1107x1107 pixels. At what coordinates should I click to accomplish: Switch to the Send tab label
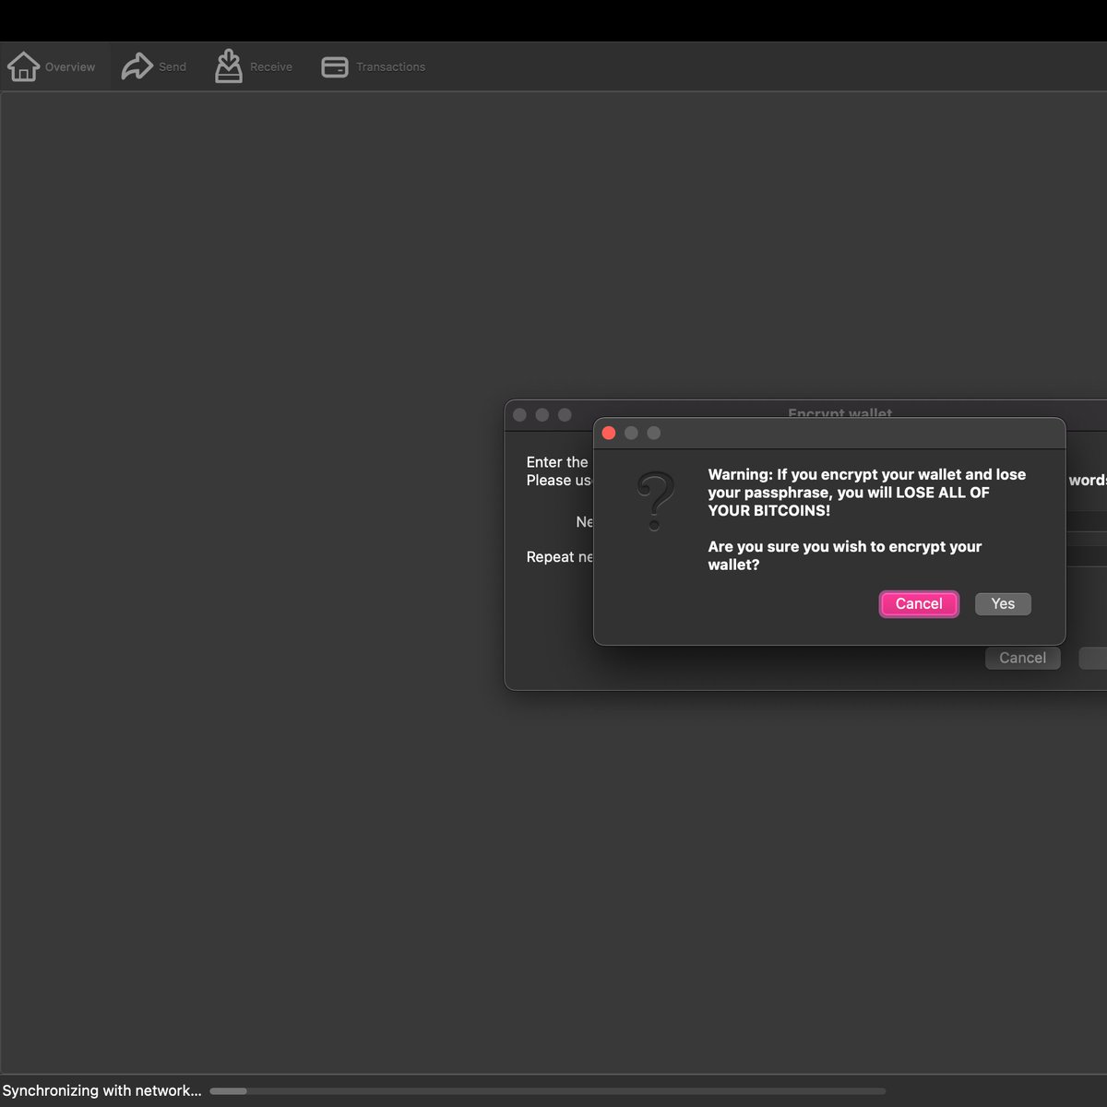click(173, 67)
